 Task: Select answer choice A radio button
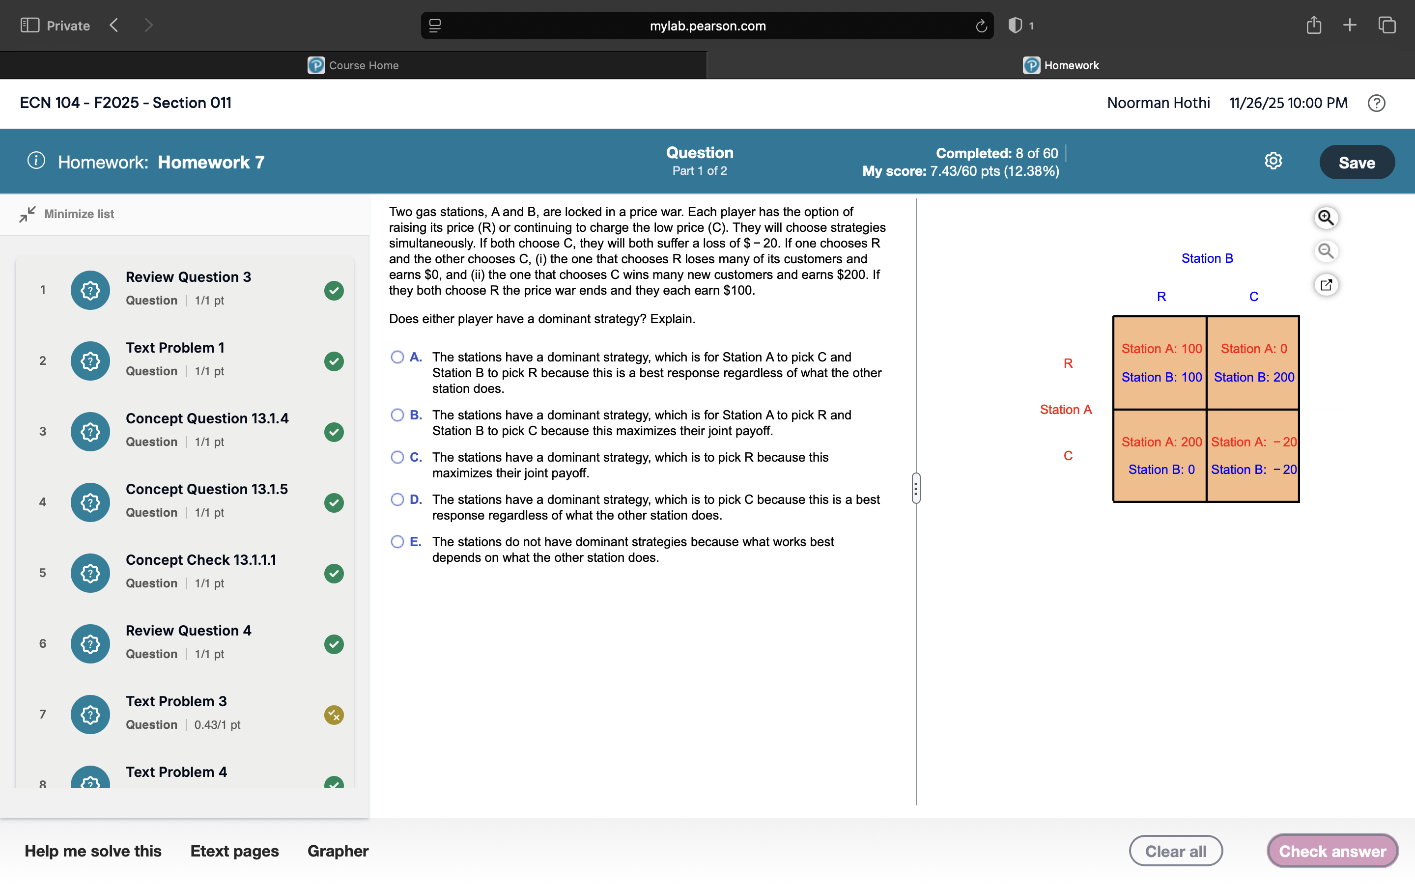tap(397, 357)
